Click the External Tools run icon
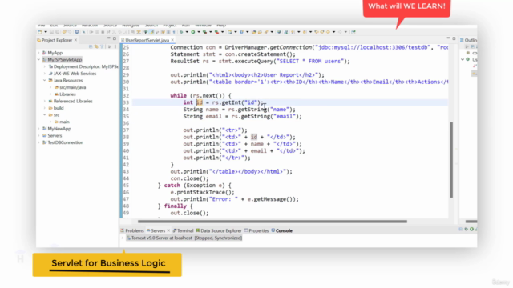The image size is (513, 288). click(x=216, y=32)
